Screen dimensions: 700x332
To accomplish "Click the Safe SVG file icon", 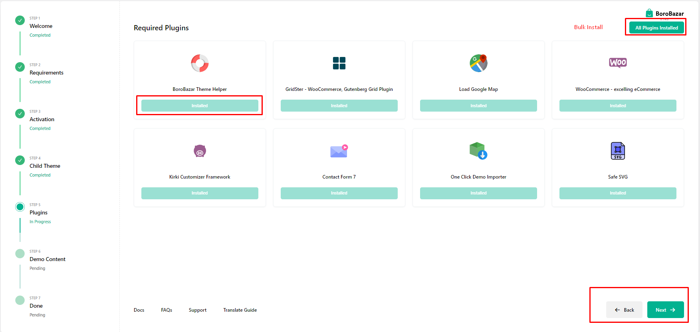I will coord(618,151).
